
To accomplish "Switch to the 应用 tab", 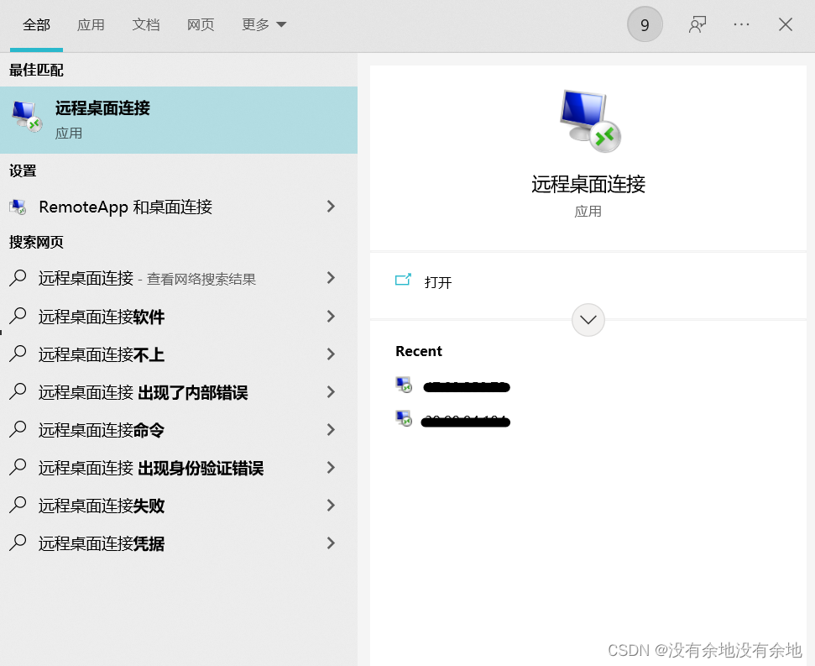I will (x=91, y=24).
